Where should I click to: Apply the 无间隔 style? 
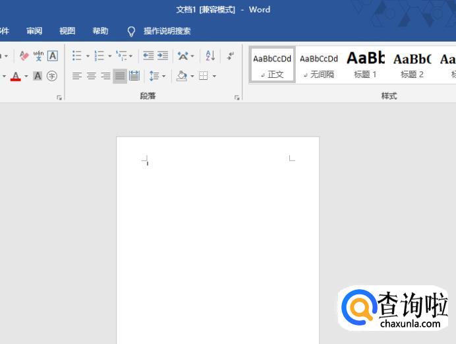(319, 65)
